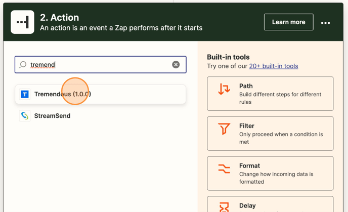Click the Path branching arrows icon
The image size is (348, 212).
(x=224, y=89)
